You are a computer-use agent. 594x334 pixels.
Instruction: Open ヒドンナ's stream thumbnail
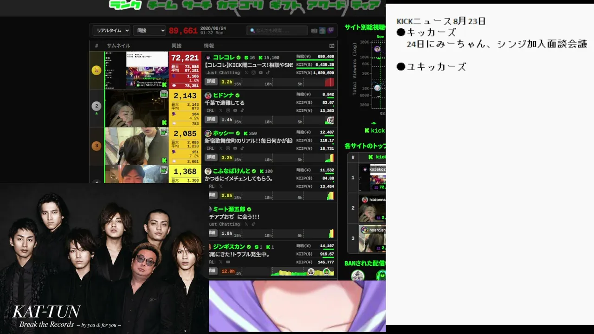(136, 108)
